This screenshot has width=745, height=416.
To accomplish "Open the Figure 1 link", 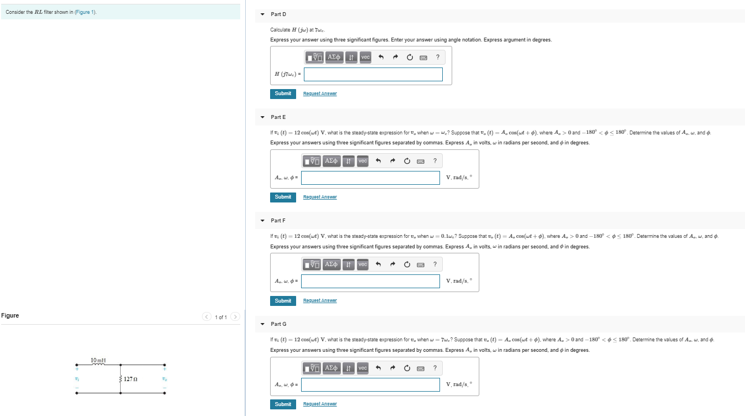I will coord(85,12).
